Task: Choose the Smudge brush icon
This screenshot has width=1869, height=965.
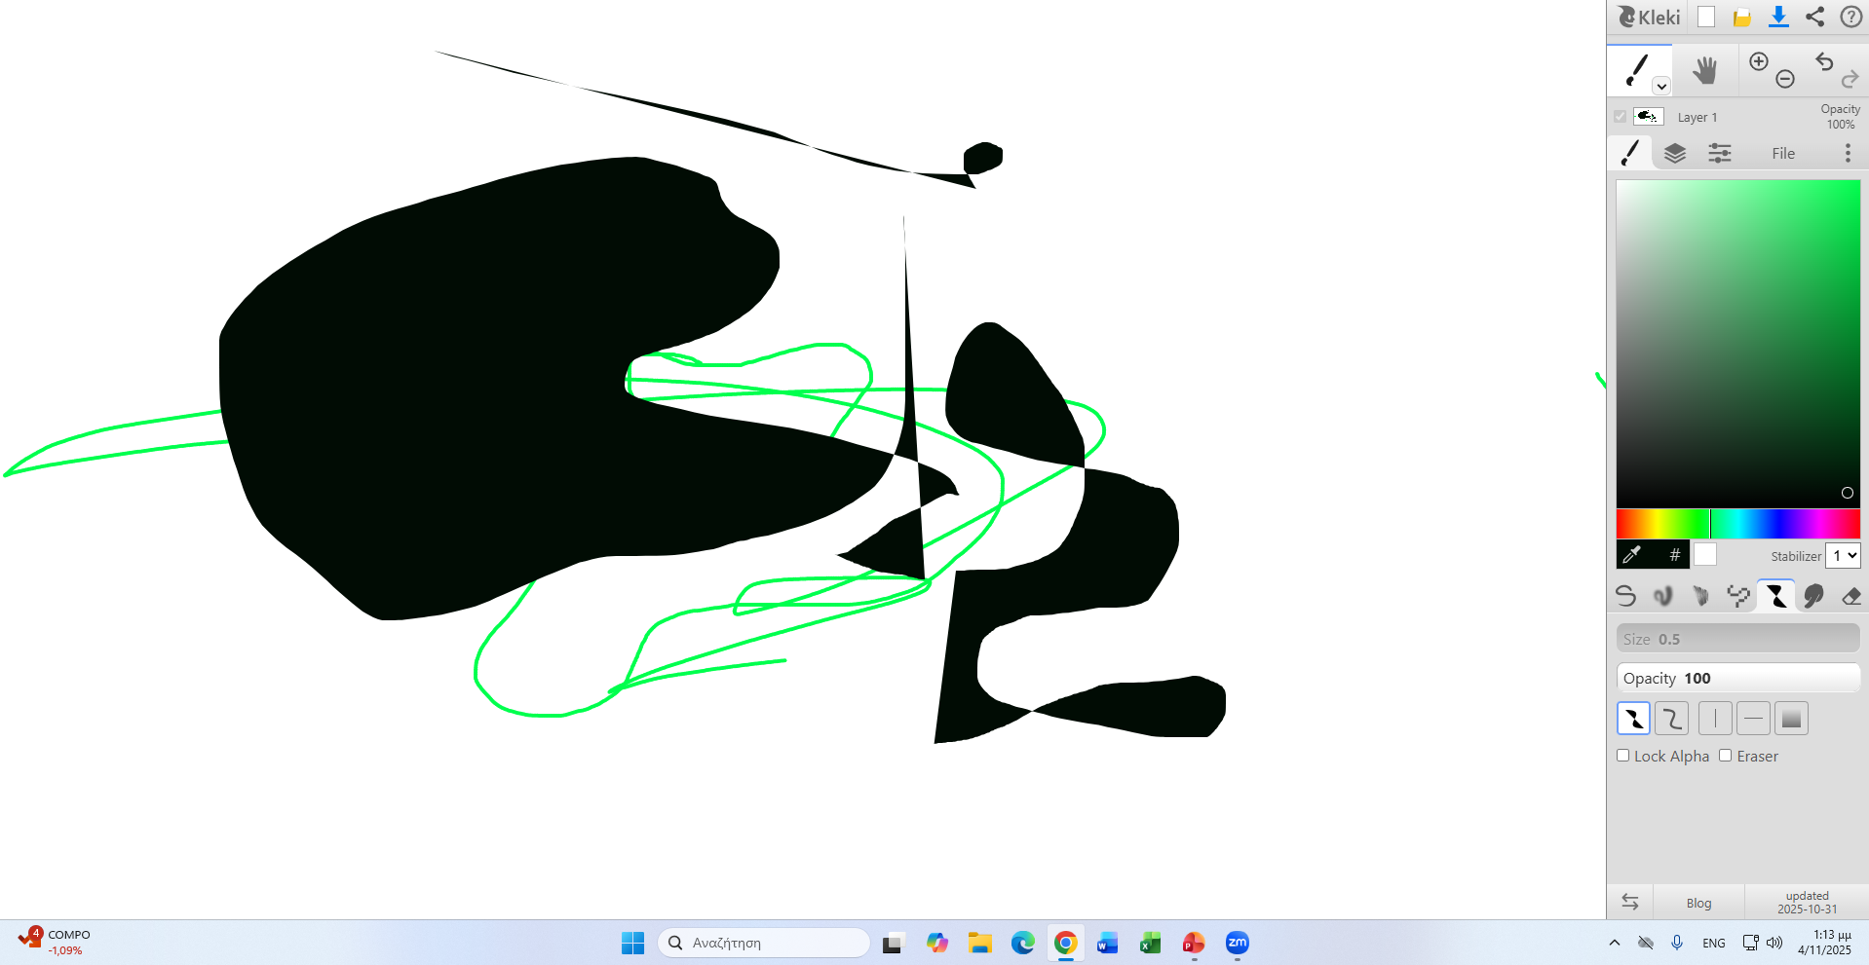Action: pyautogui.click(x=1813, y=596)
